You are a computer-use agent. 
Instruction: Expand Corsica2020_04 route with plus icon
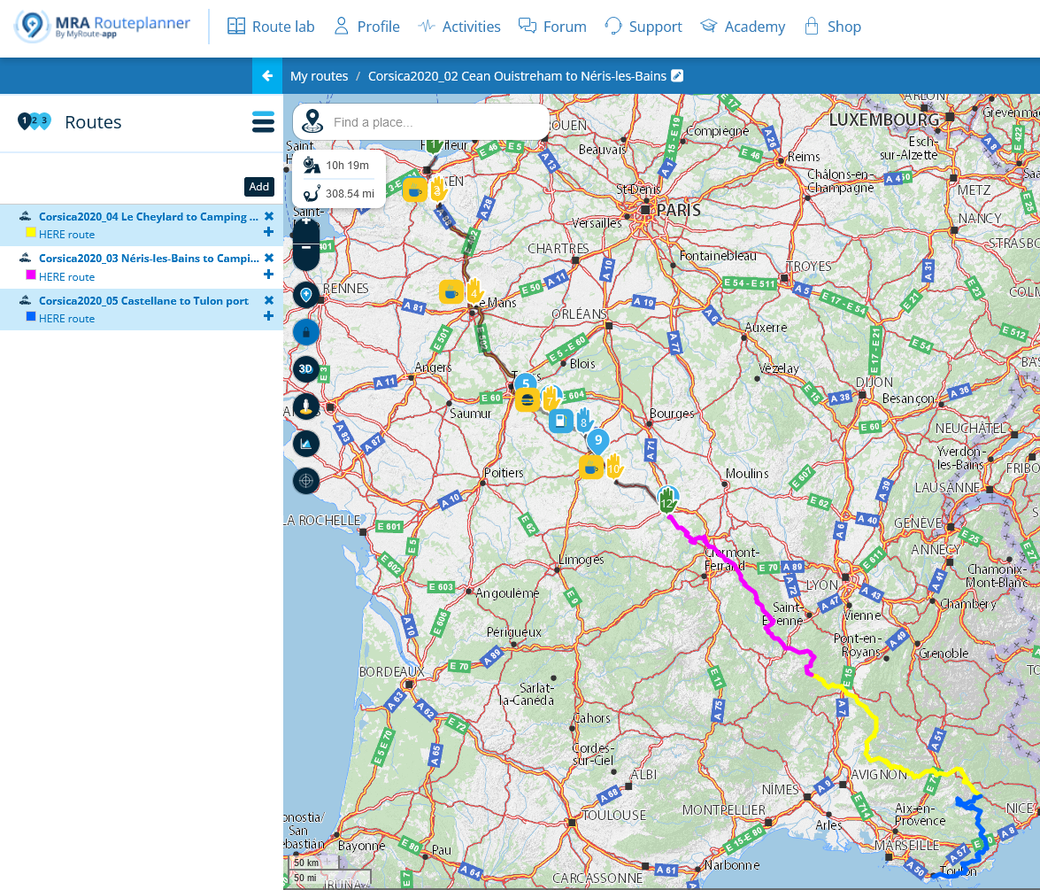pos(268,232)
